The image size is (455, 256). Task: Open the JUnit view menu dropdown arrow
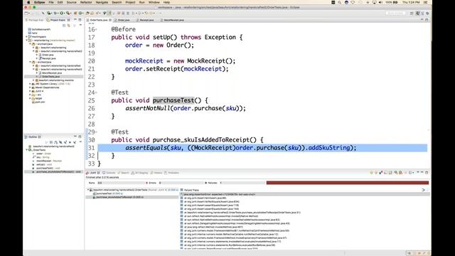click(418, 172)
